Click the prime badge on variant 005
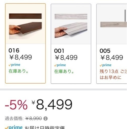This screenshot has height=129, width=127. [x=106, y=65]
